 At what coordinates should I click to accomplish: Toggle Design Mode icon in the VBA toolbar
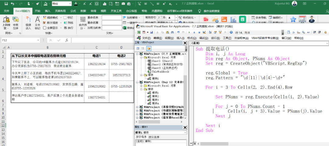click(x=204, y=32)
